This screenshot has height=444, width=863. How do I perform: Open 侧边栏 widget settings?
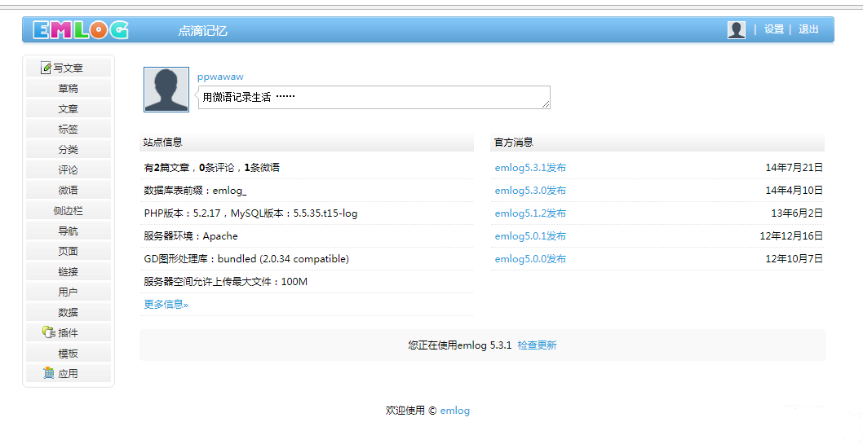68,211
